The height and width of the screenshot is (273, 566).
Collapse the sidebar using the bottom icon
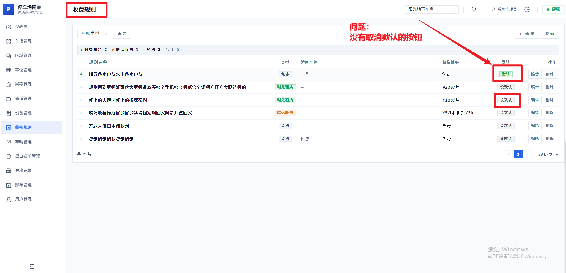[32, 266]
